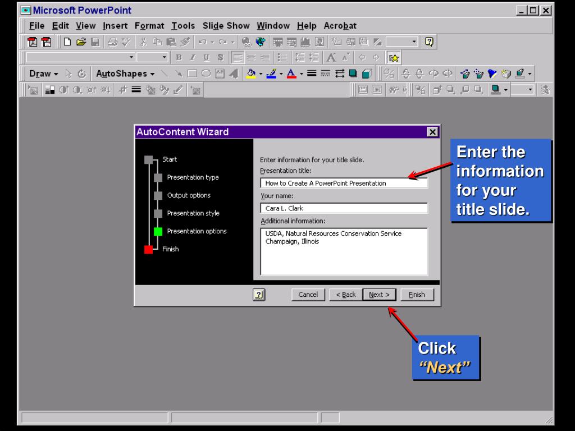Click the Insert Hyperlink globe icon
The width and height of the screenshot is (575, 431).
tap(247, 42)
